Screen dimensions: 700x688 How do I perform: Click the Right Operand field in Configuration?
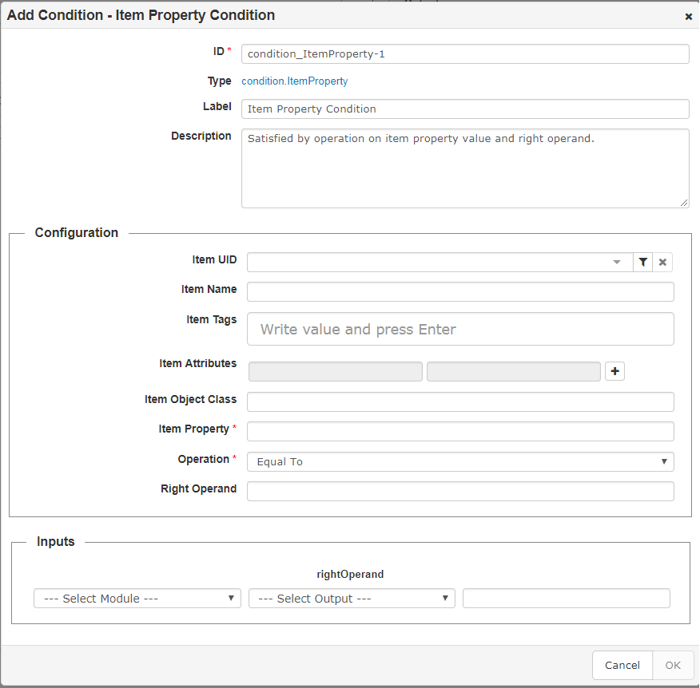tap(460, 491)
